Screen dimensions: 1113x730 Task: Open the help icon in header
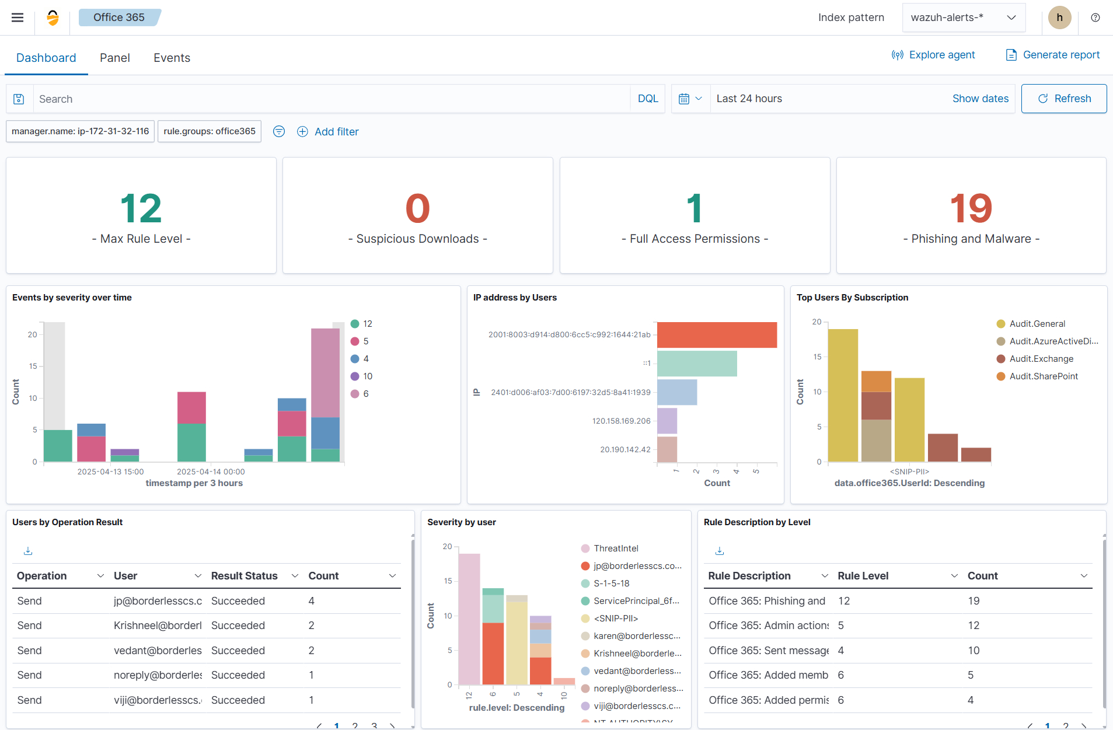(1095, 18)
